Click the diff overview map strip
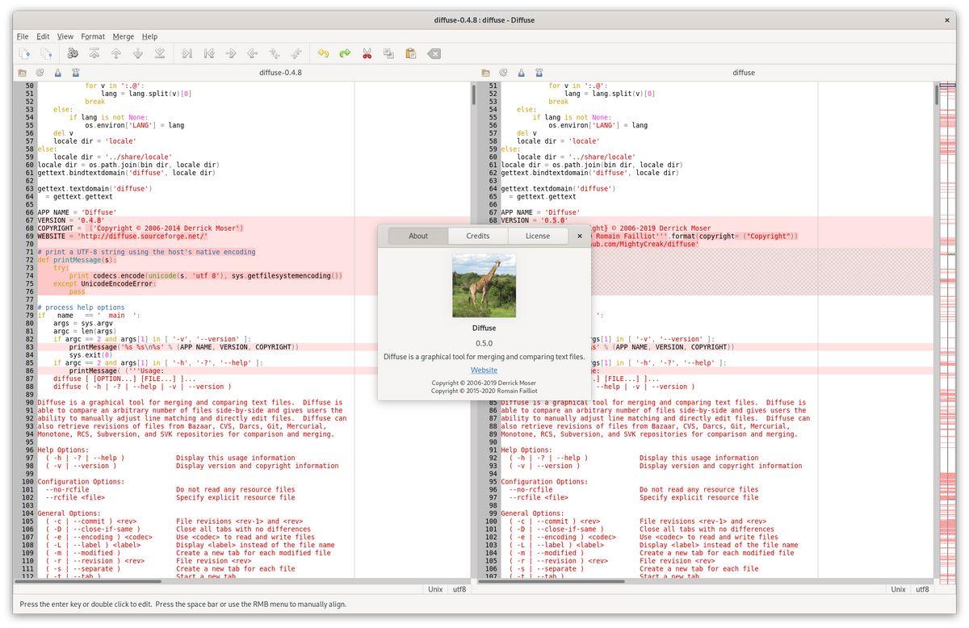 click(x=948, y=332)
